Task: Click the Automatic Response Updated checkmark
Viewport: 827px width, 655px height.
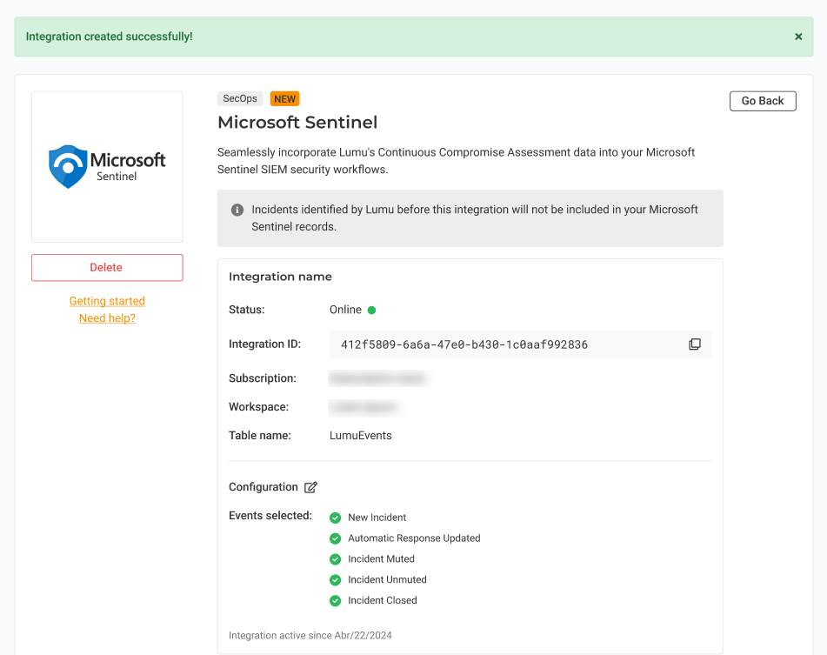Action: [x=335, y=538]
